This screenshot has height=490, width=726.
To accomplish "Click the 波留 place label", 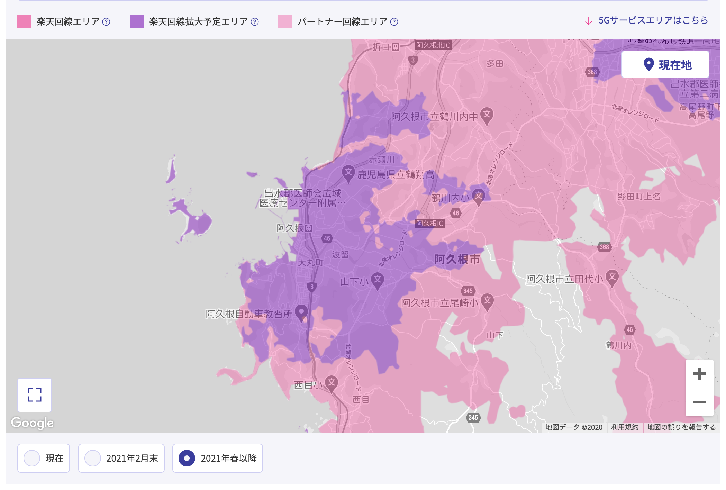I will pos(340,255).
